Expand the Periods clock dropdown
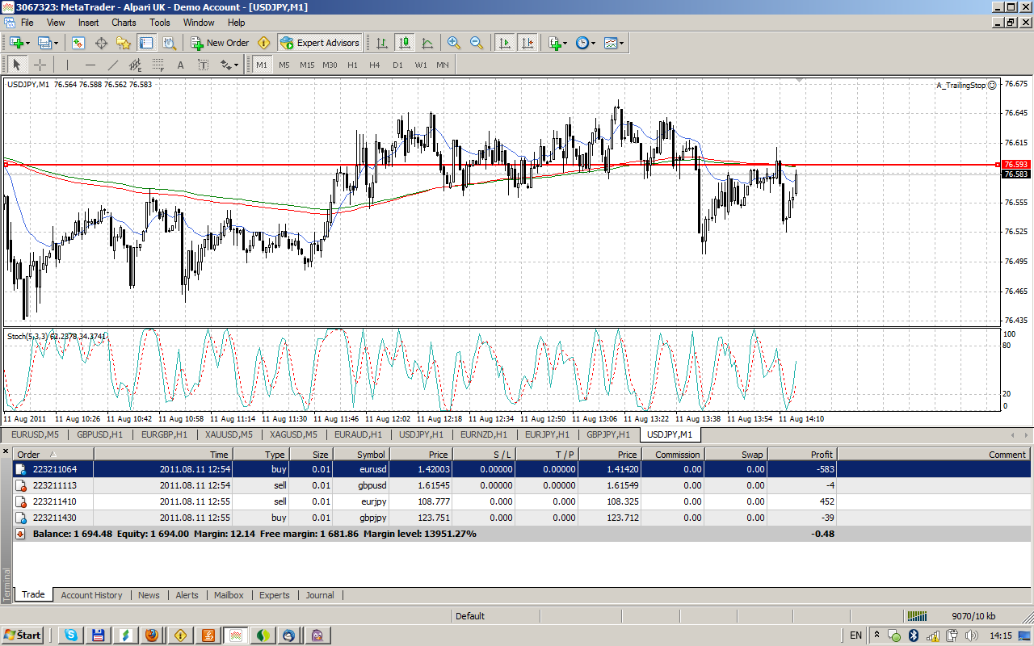Screen dimensions: 1034x646 (586, 43)
